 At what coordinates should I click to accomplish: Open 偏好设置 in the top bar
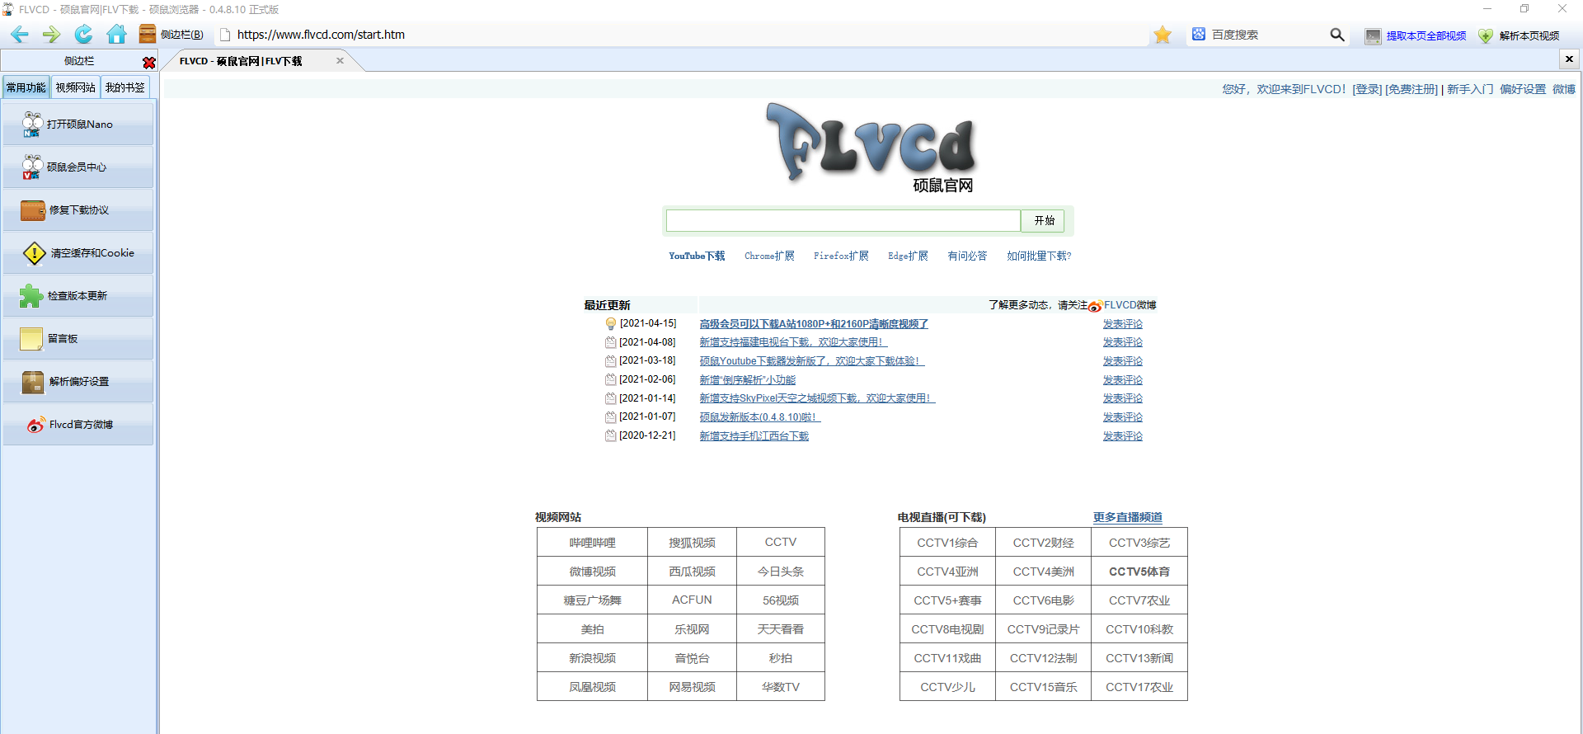tap(1523, 89)
